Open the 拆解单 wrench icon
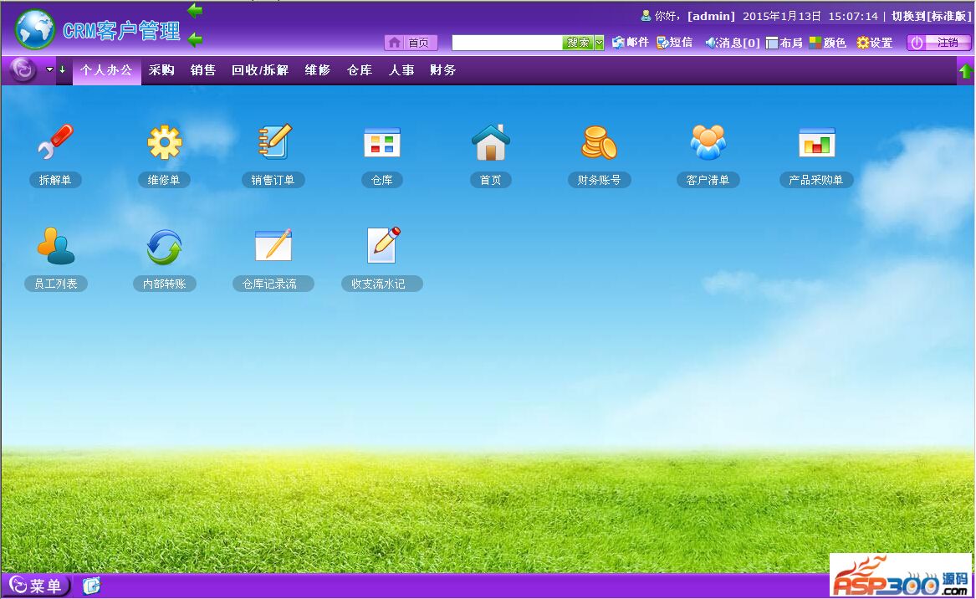976x599 pixels. click(x=55, y=143)
